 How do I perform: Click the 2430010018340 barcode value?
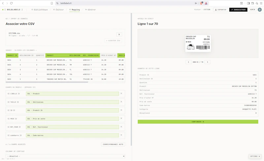pyautogui.click(x=250, y=106)
